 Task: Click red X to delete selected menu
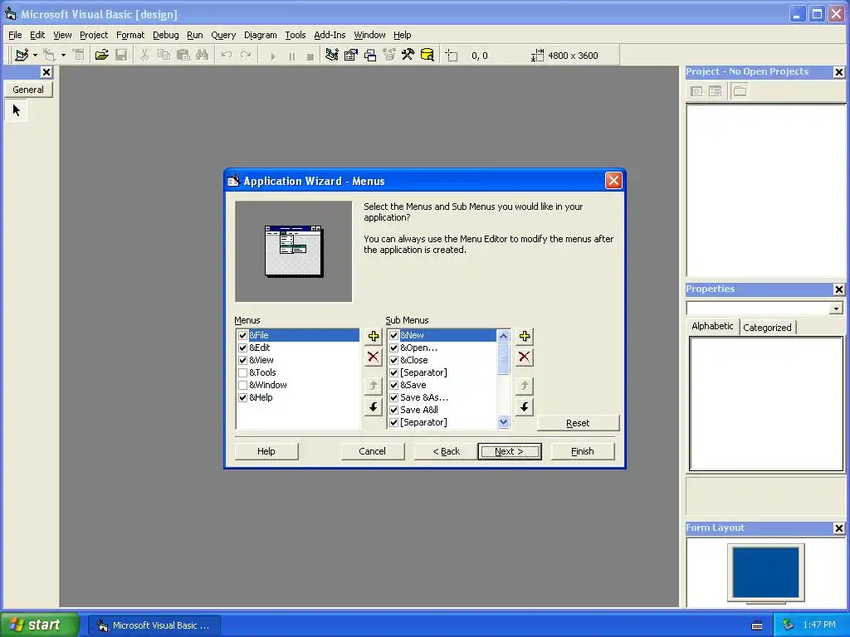click(373, 357)
